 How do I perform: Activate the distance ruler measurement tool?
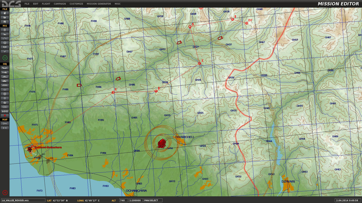(x=5, y=128)
